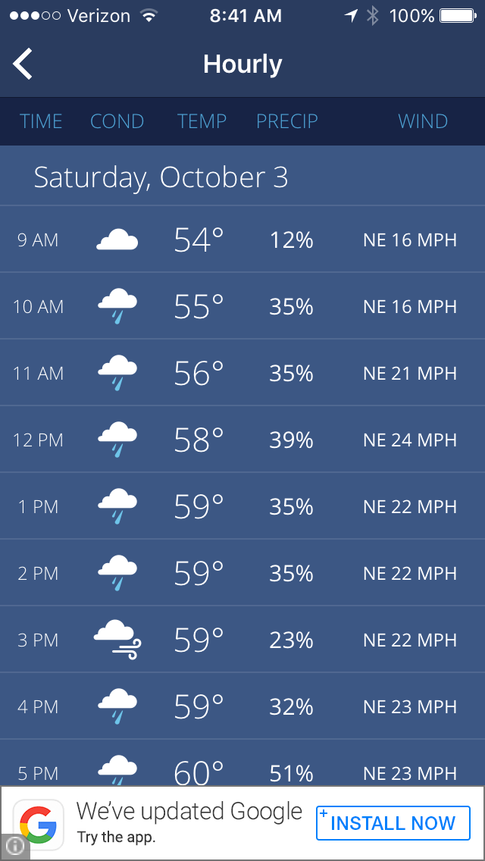Tap the 2 PM 35% precipitation value

291,573
